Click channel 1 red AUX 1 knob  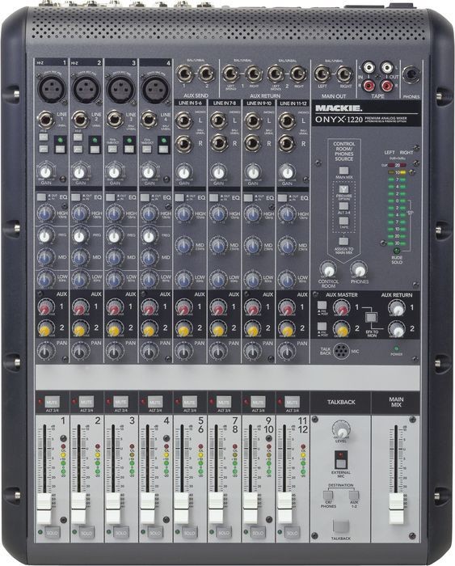pos(46,307)
